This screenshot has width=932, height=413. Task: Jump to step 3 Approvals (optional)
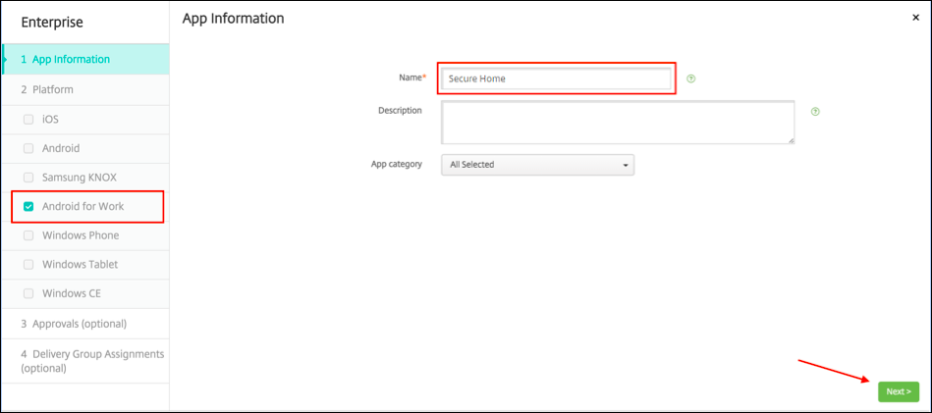(x=74, y=323)
